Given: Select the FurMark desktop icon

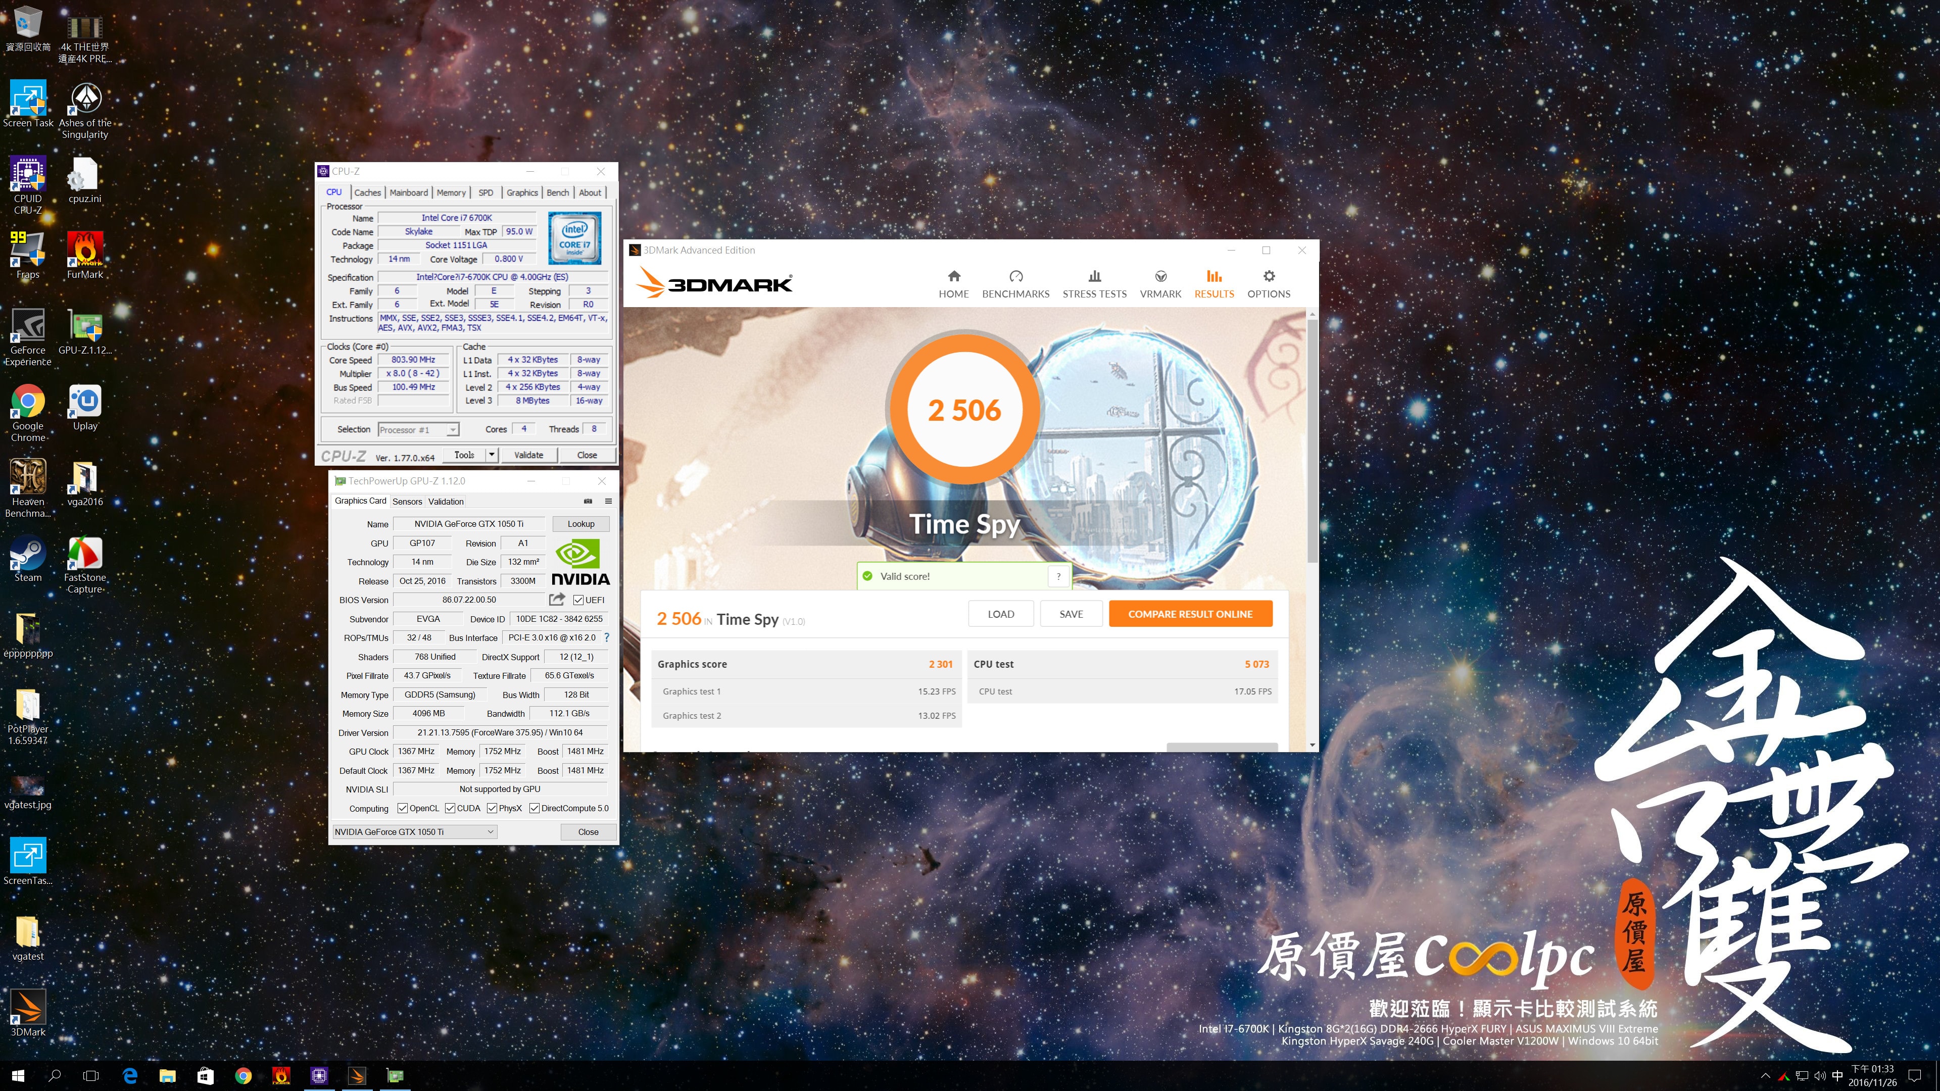Looking at the screenshot, I should (x=85, y=255).
